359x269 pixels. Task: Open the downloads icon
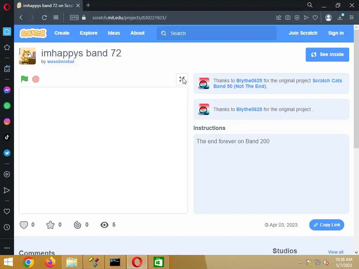tap(340, 17)
